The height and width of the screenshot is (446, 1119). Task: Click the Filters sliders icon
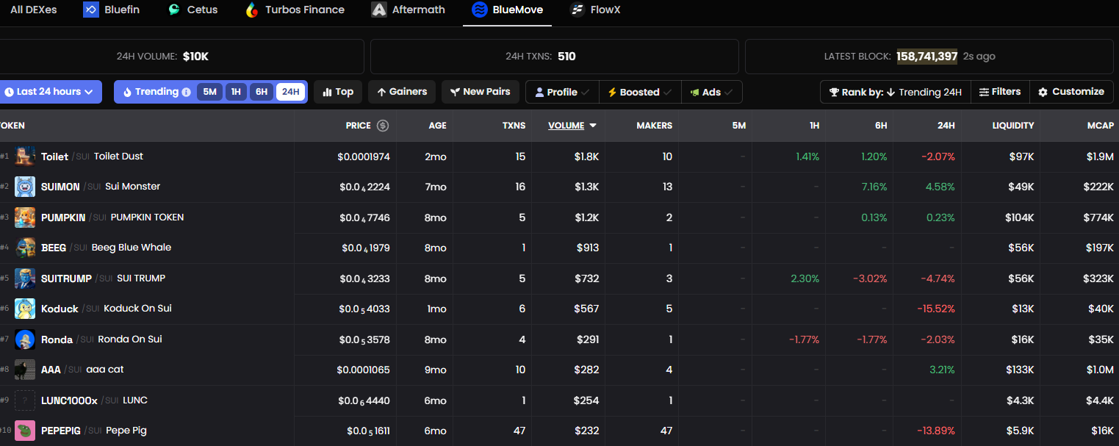click(x=984, y=92)
